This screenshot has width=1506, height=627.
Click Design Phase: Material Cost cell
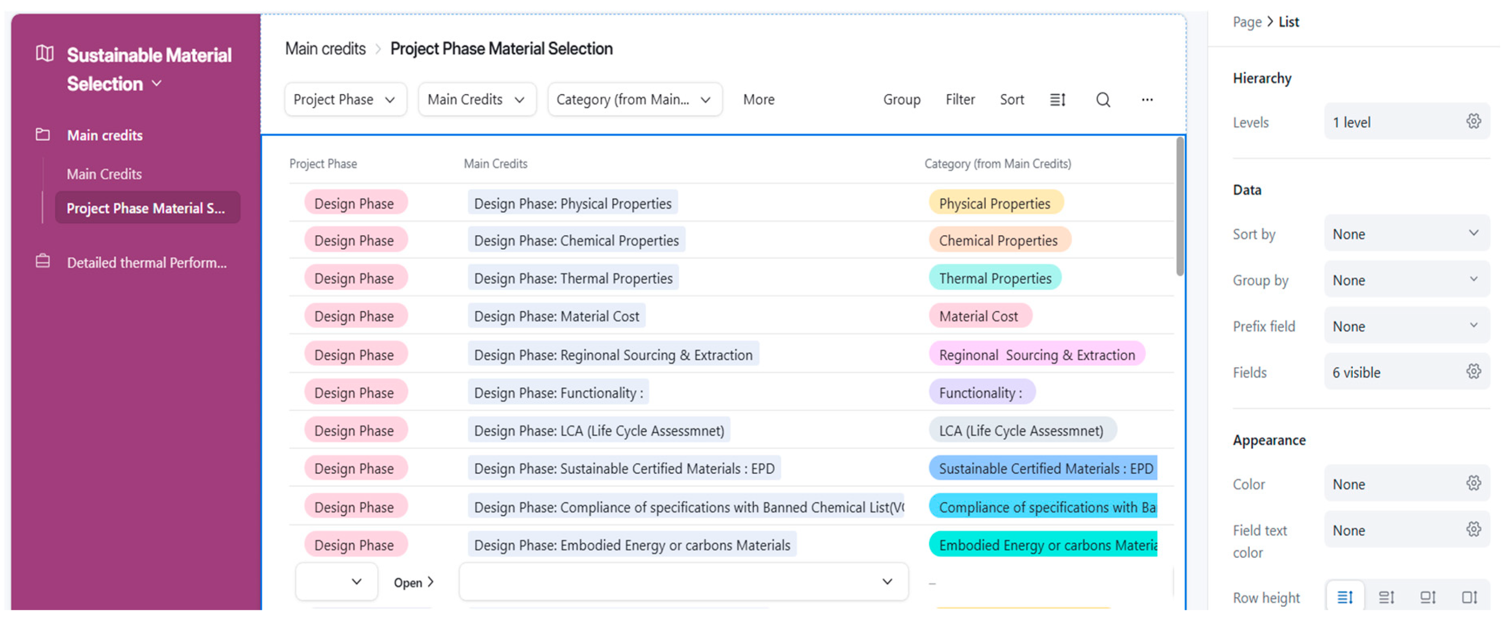pos(557,316)
